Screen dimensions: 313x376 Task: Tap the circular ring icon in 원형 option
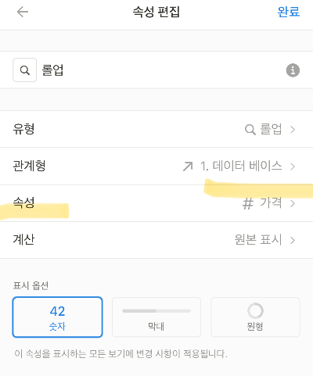point(255,310)
